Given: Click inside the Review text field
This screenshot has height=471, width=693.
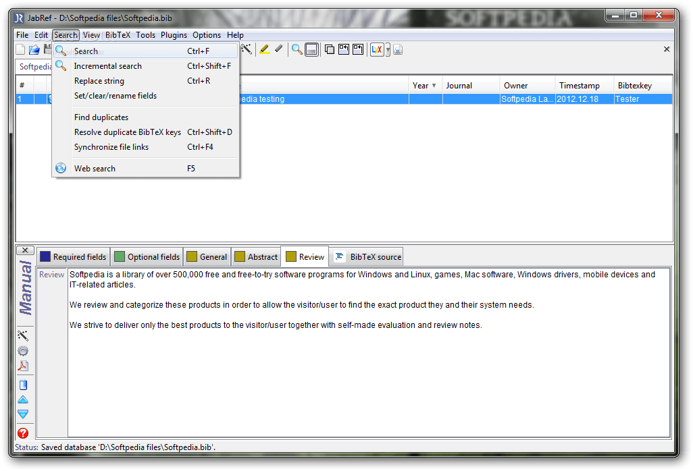Looking at the screenshot, I should coord(369,352).
